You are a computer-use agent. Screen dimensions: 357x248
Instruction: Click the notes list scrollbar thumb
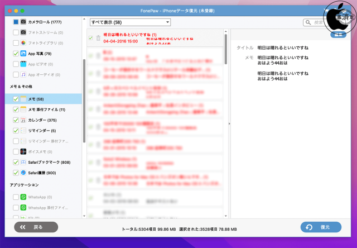(225, 49)
